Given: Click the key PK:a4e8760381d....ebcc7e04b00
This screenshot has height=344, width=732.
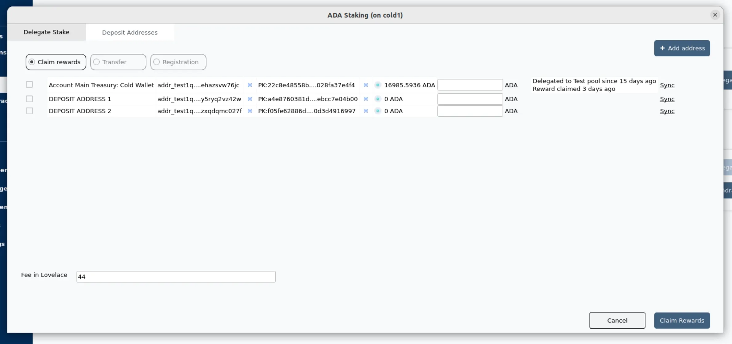Looking at the screenshot, I should (308, 99).
